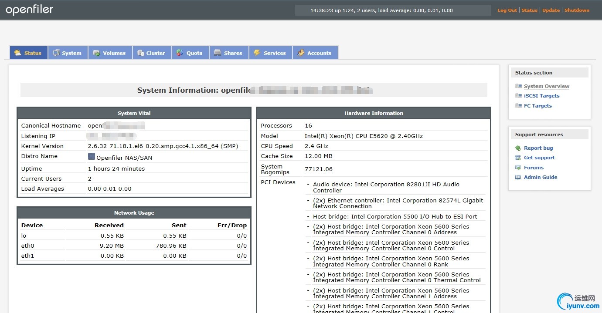Click the Status link in header
This screenshot has width=602, height=313.
(x=530, y=10)
